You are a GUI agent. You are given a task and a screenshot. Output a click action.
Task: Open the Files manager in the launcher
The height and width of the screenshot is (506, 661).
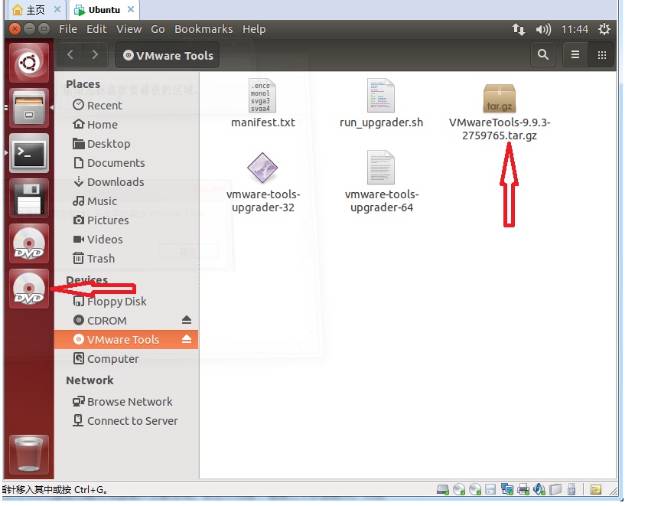[x=28, y=108]
